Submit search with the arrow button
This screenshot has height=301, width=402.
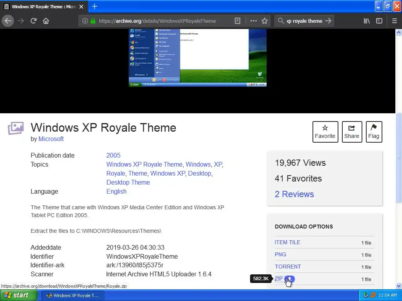coord(328,21)
